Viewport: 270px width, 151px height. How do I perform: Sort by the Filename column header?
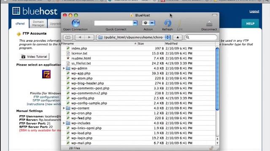click(99, 44)
